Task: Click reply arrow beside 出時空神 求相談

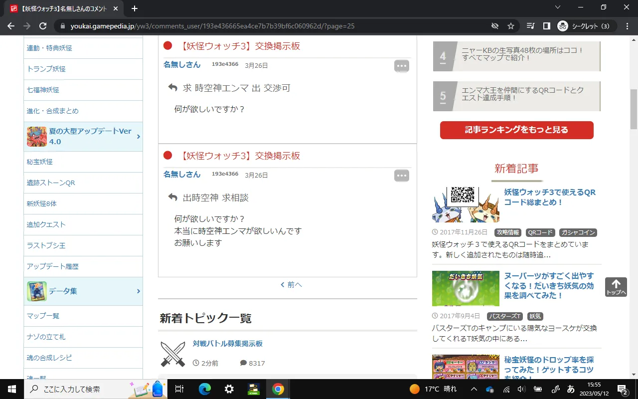Action: 172,198
